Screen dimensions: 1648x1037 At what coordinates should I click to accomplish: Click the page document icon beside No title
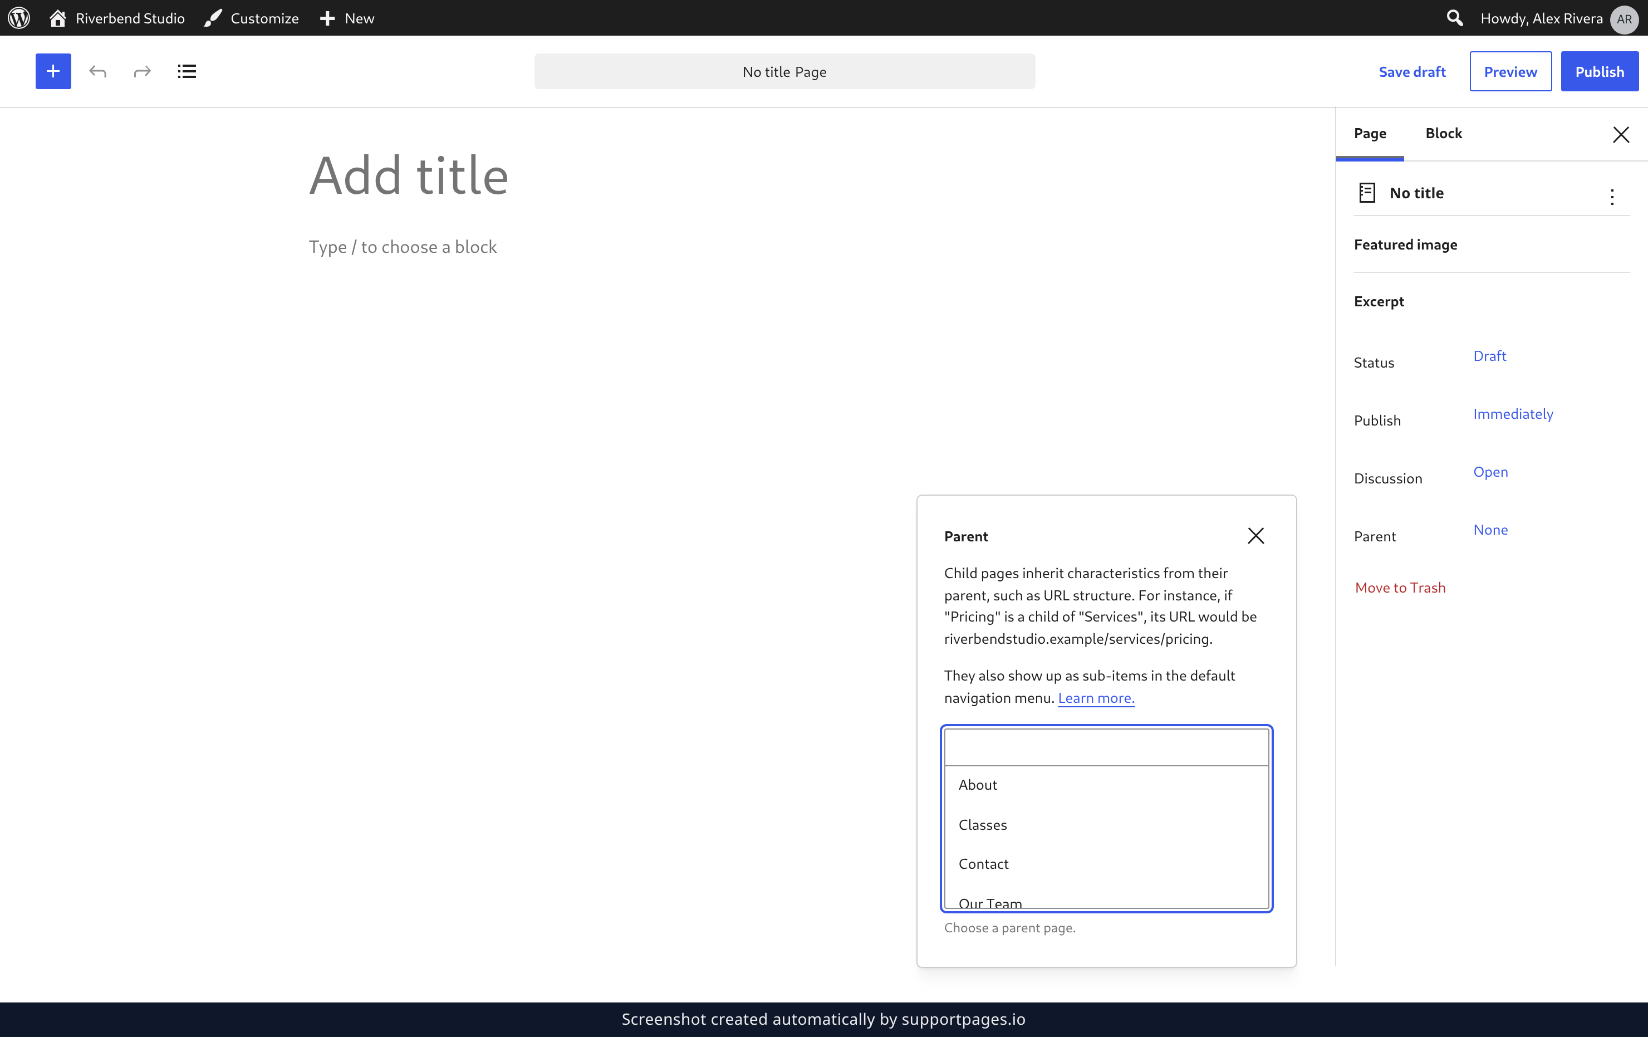[1367, 193]
